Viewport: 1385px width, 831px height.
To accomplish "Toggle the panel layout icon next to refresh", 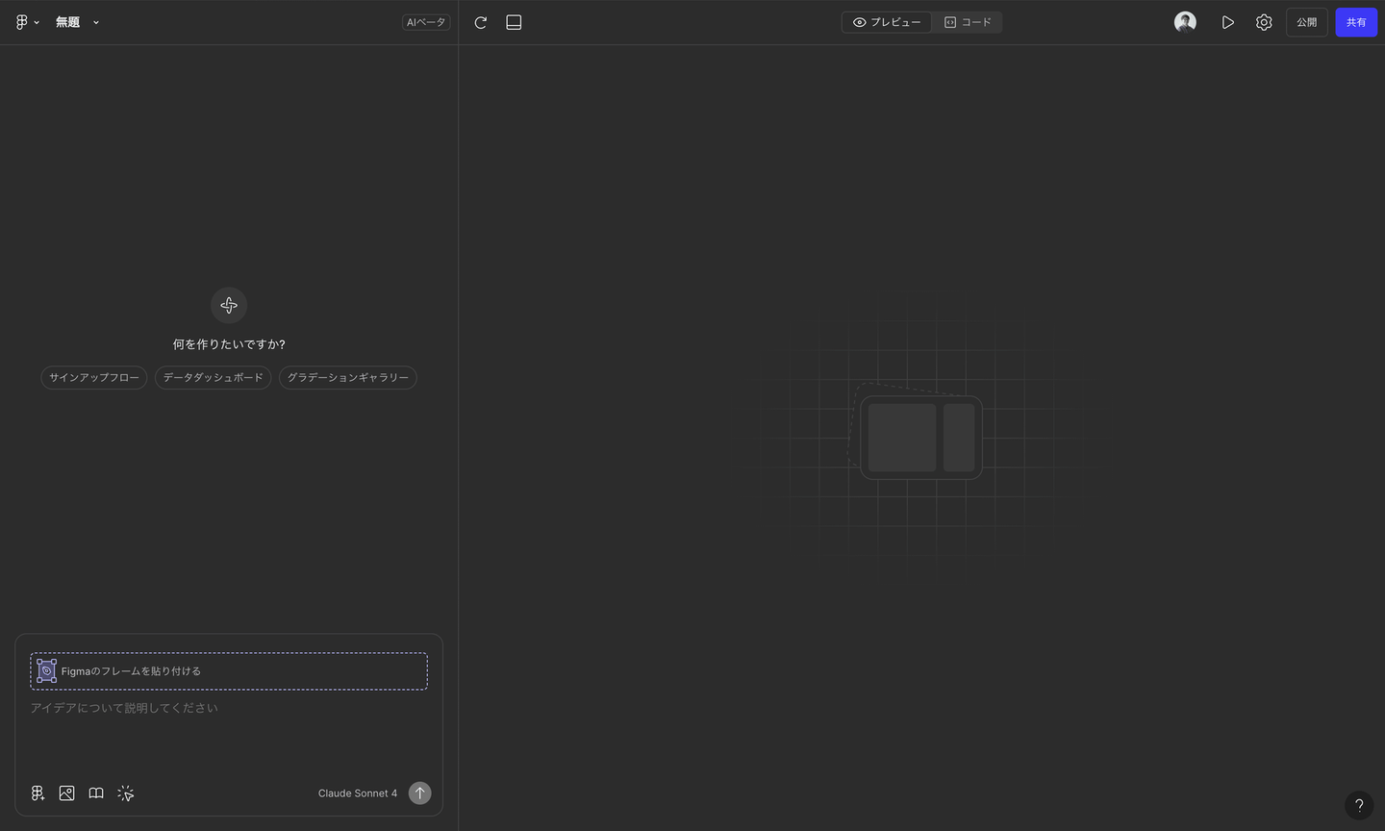I will point(514,22).
